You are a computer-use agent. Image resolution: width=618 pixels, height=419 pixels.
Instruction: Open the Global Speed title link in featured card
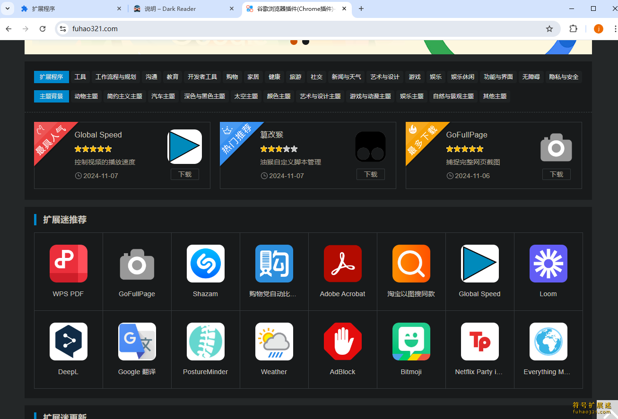click(x=98, y=135)
